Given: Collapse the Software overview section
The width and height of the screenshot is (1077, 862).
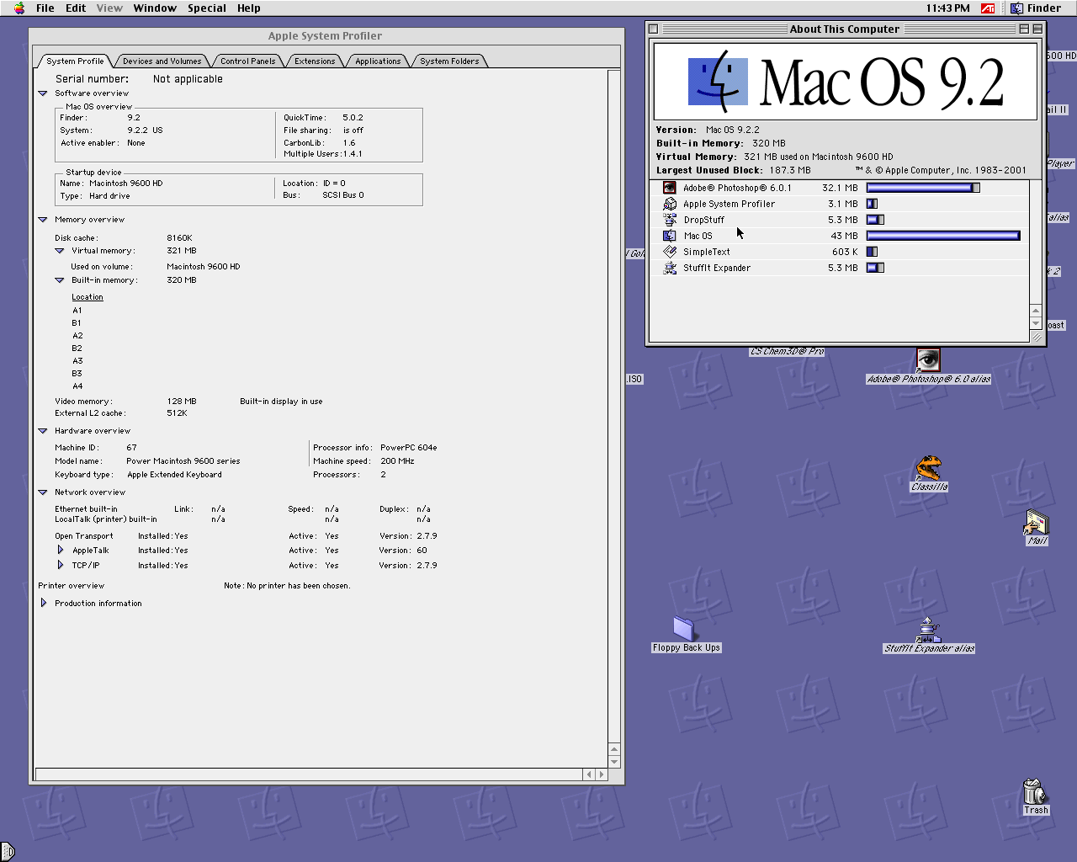Looking at the screenshot, I should [43, 93].
